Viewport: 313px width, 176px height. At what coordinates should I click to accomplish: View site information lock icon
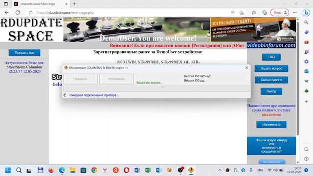tap(30, 12)
